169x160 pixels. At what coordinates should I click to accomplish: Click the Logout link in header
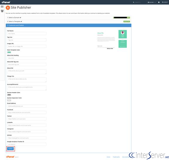coord(165,2)
